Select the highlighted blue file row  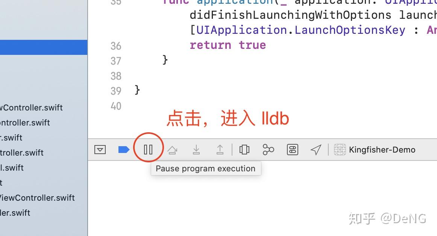[44, 47]
